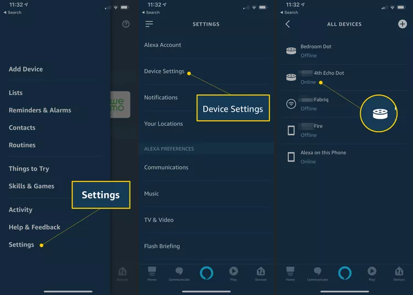
Task: Tap the back arrow on All Devices
Action: pyautogui.click(x=287, y=24)
